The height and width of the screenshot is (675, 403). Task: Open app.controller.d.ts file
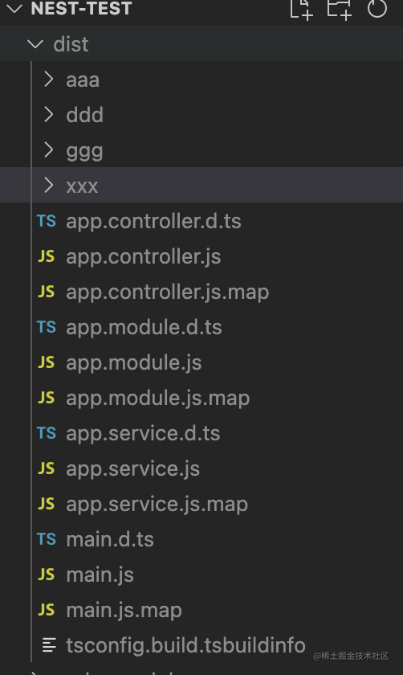tap(201, 221)
